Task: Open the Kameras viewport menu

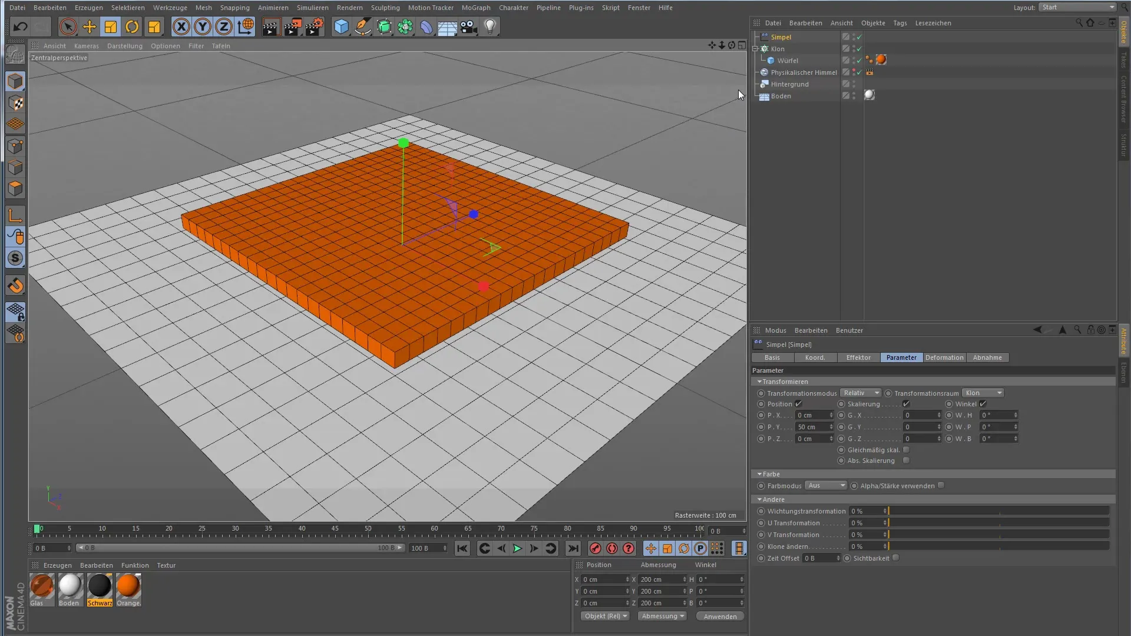Action: (87, 46)
